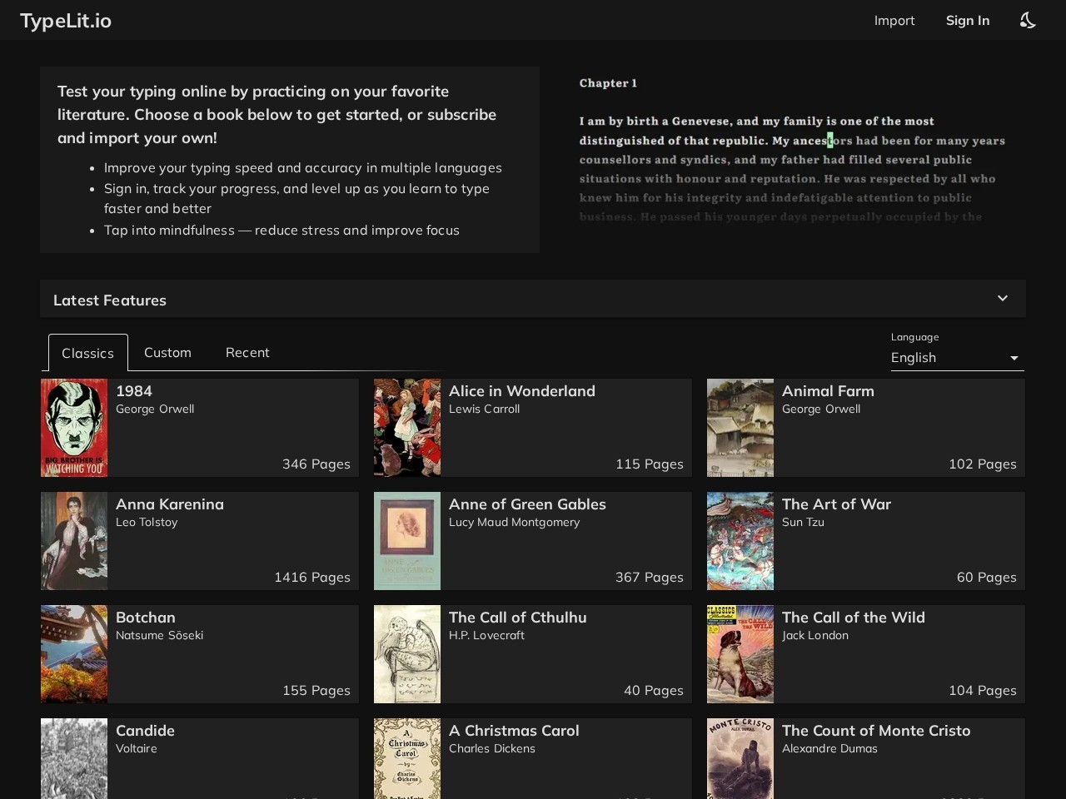Click author name Jack London
Screen dimensions: 1066x799
click(815, 635)
